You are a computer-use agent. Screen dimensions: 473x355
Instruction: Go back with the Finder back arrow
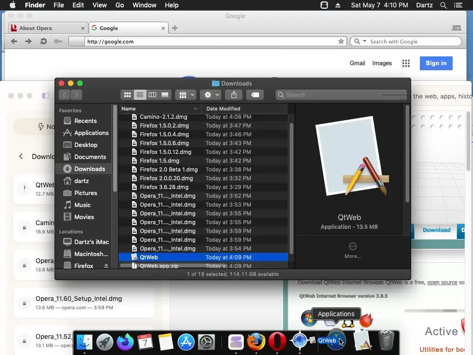point(65,95)
